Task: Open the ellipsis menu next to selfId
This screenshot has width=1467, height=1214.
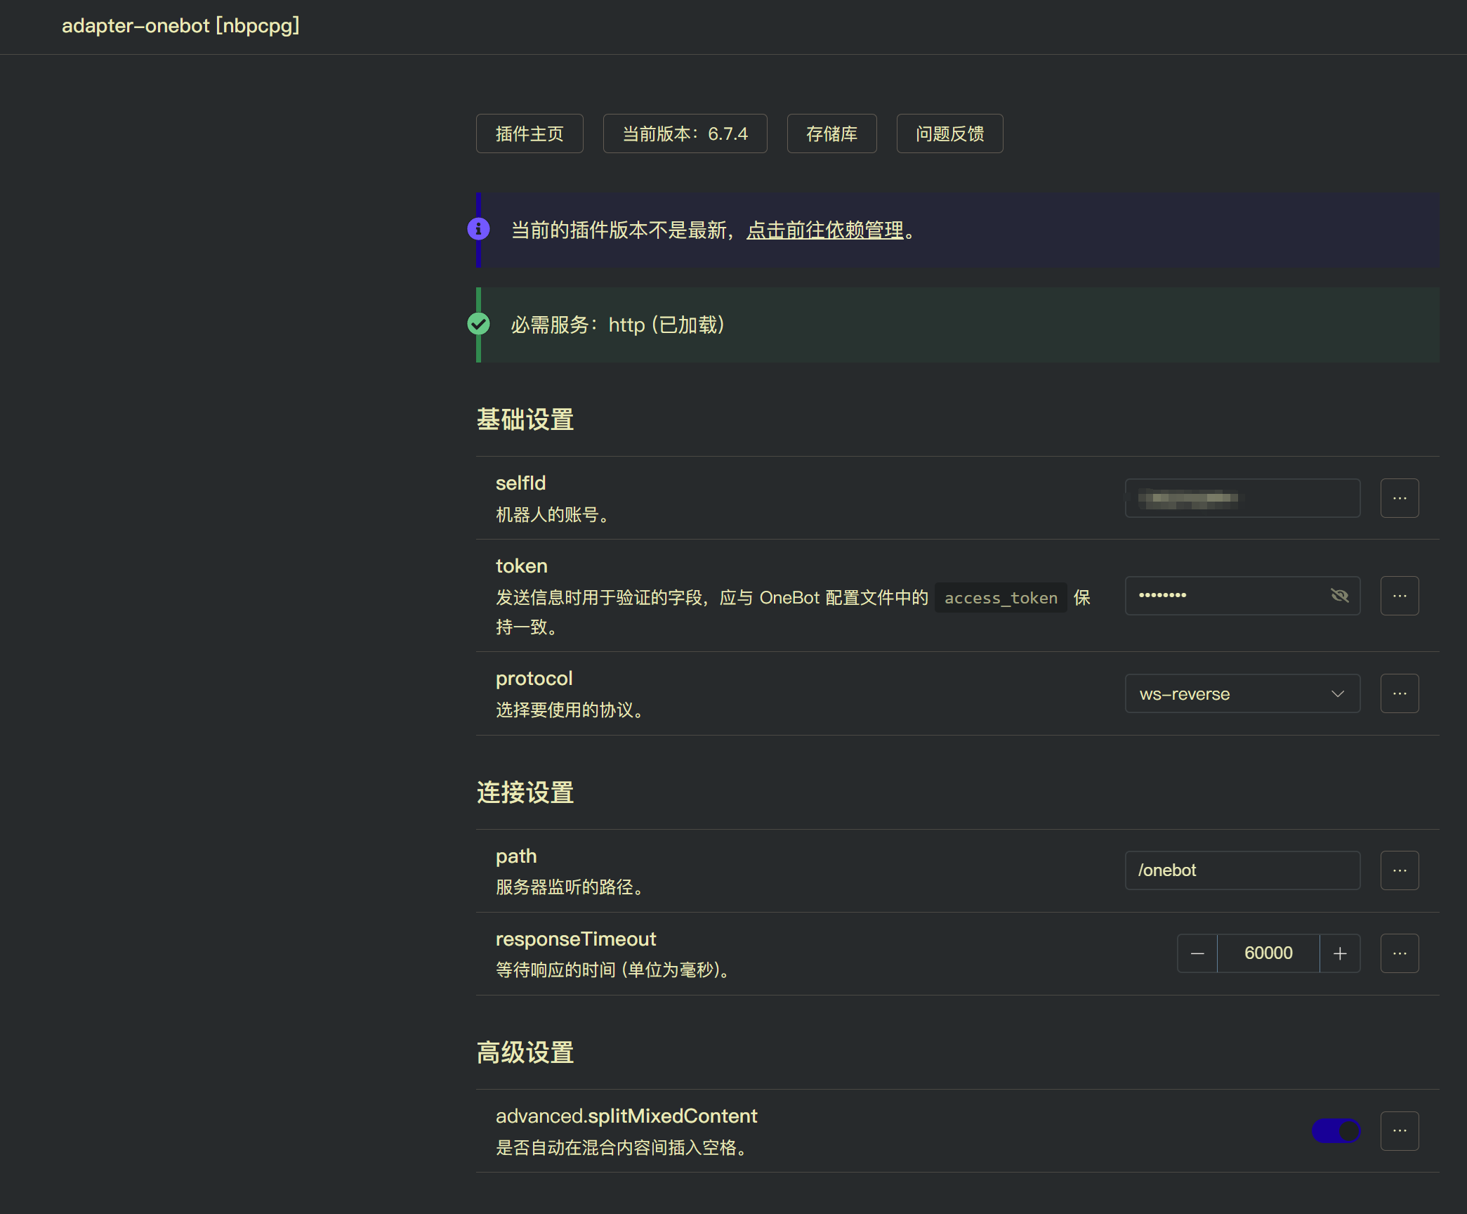Action: click(1399, 497)
